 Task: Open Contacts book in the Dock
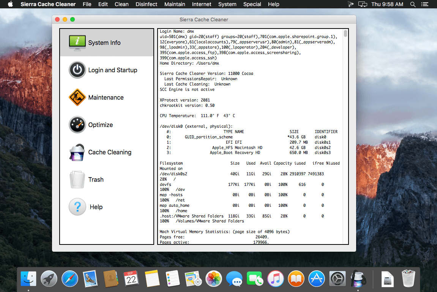110,279
